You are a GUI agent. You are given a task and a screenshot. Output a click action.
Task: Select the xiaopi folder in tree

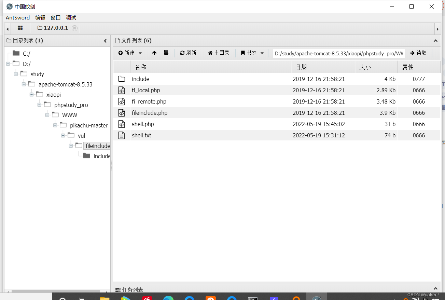54,95
